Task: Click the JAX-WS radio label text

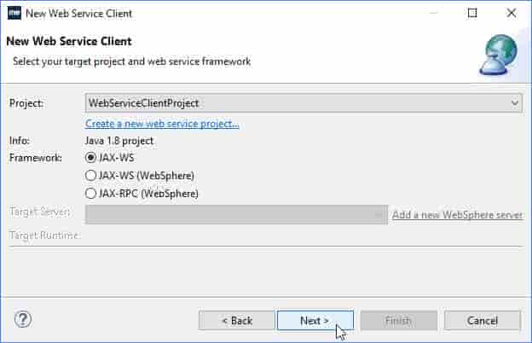Action: pos(116,158)
